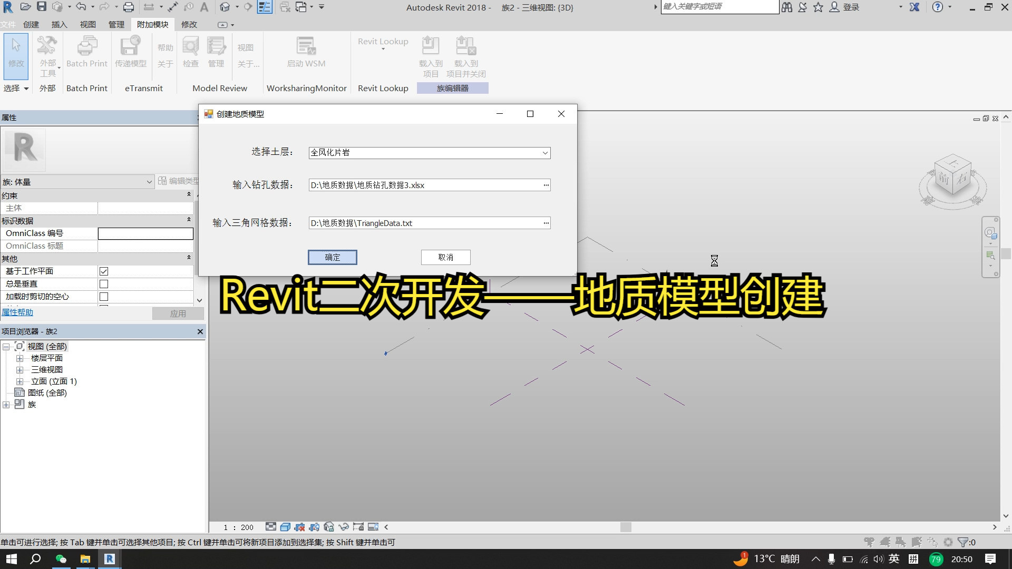The width and height of the screenshot is (1012, 569).
Task: Toggle the 基于工作平面 checkbox
Action: pyautogui.click(x=104, y=271)
